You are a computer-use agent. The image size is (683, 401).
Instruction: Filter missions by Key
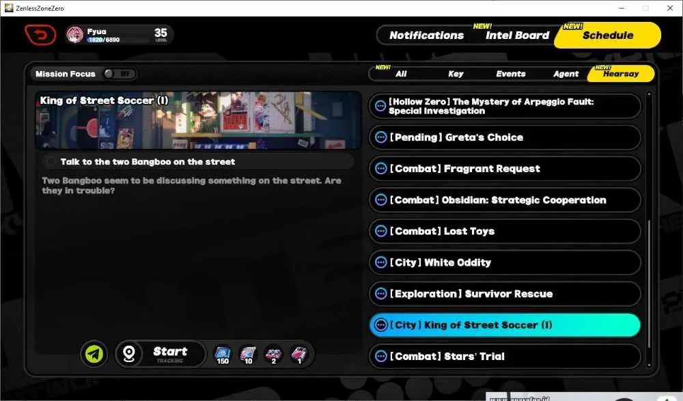[456, 74]
